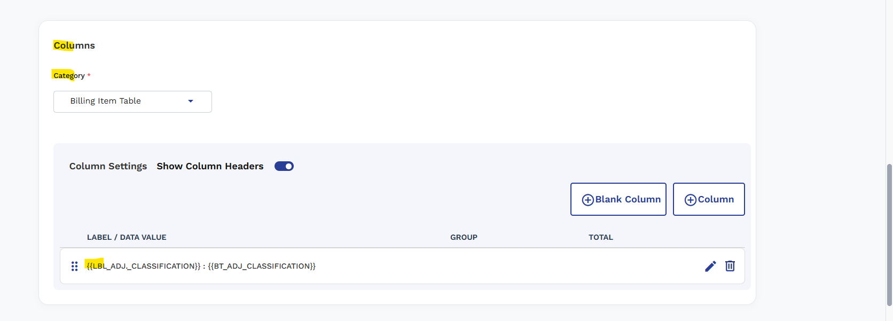
Task: Add a Blank Column
Action: (618, 199)
